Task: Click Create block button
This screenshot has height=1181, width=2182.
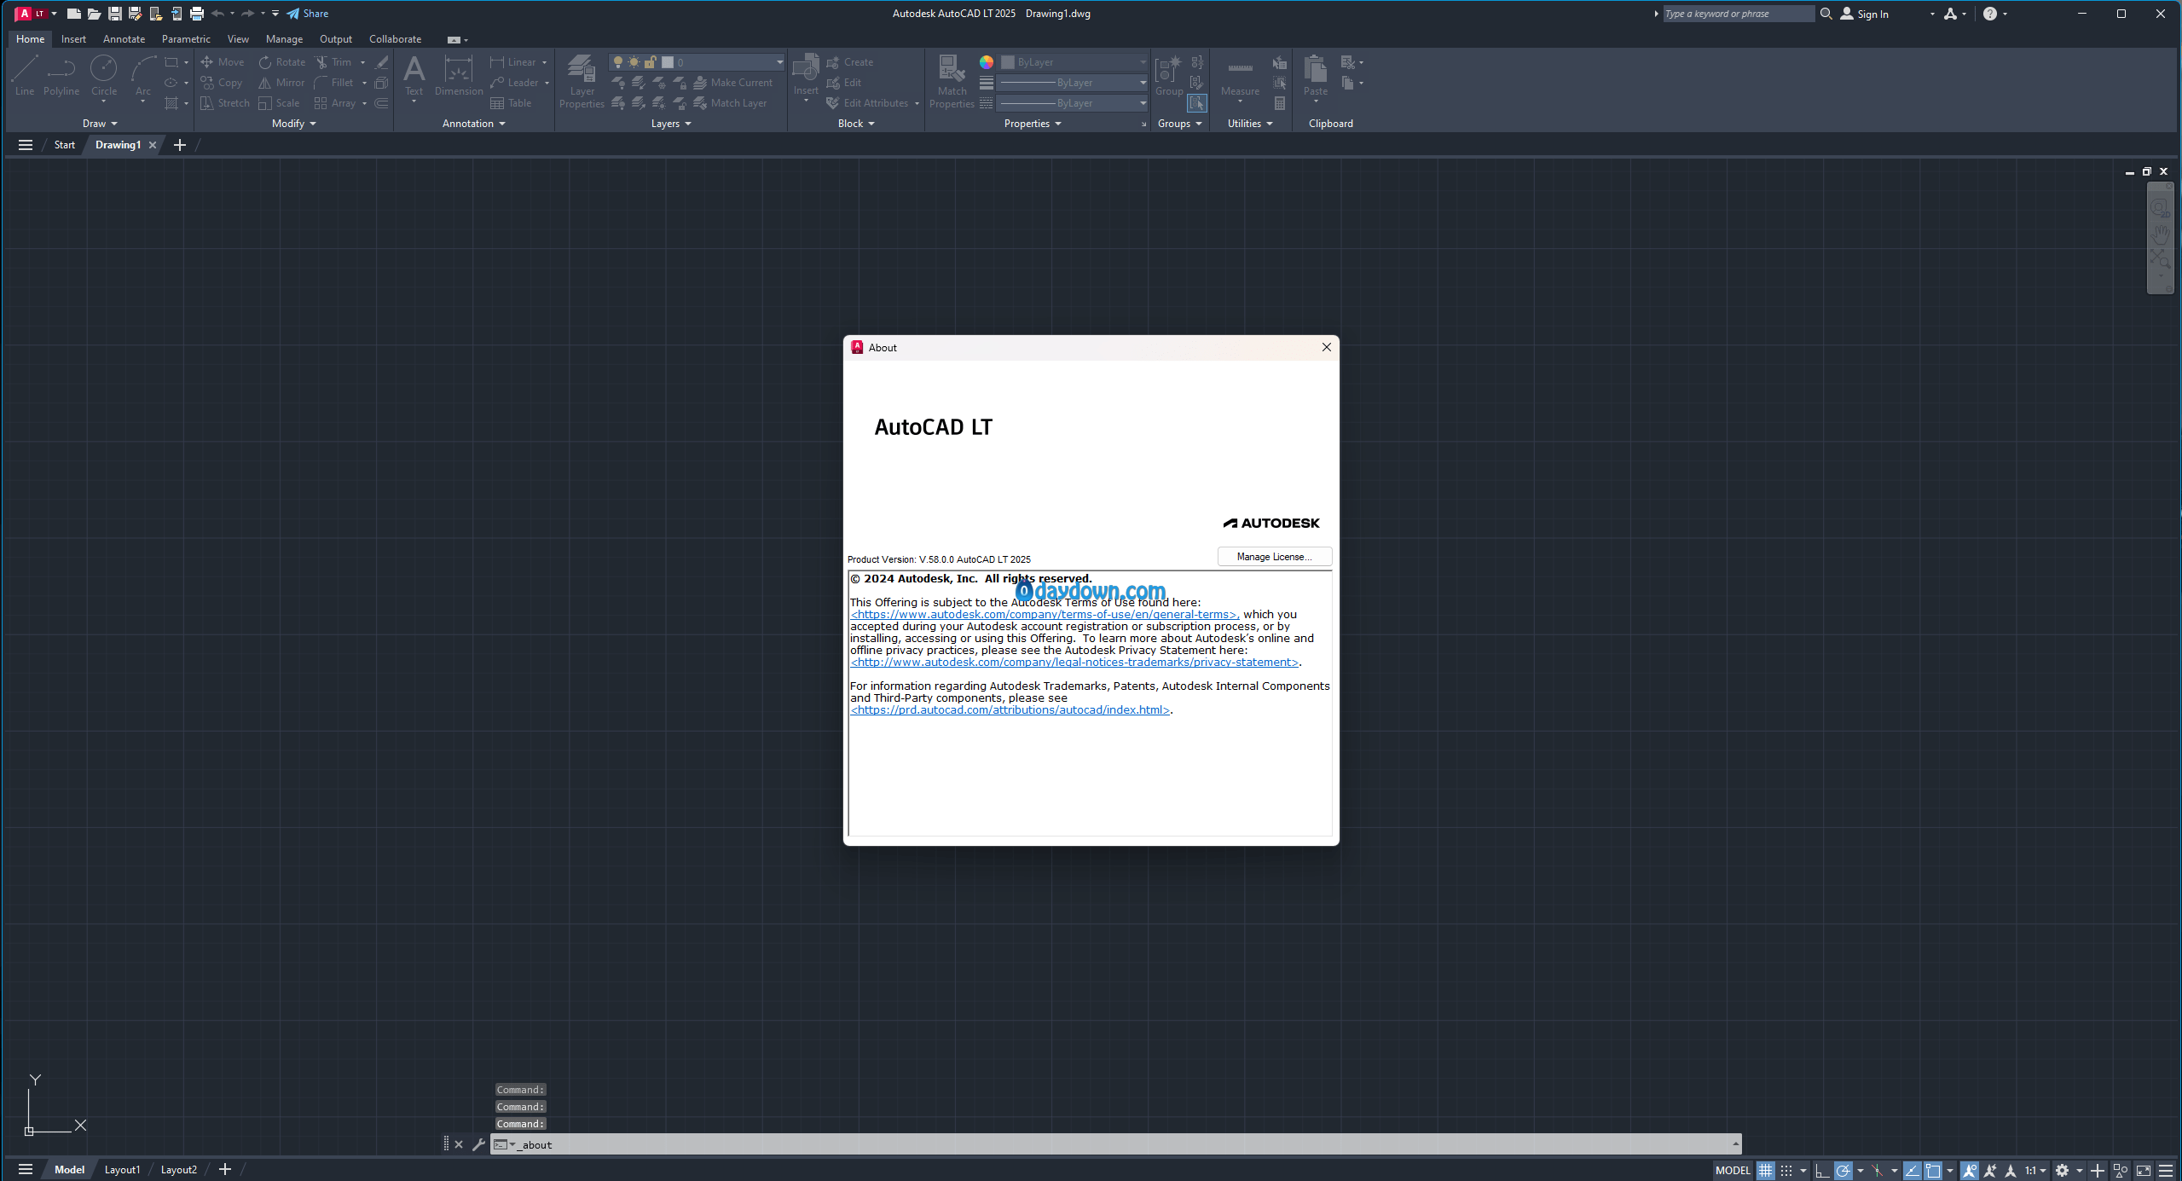Action: point(849,62)
